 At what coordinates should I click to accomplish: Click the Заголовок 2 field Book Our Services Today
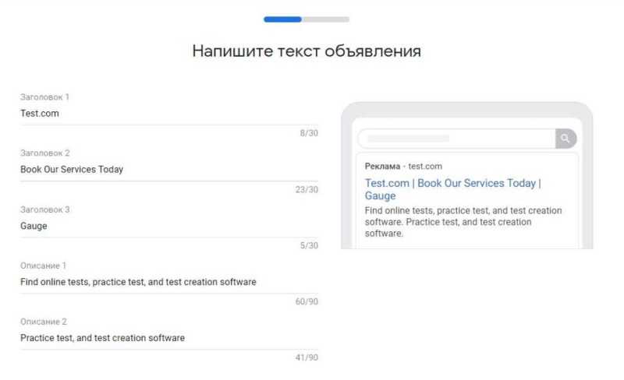[x=169, y=170]
